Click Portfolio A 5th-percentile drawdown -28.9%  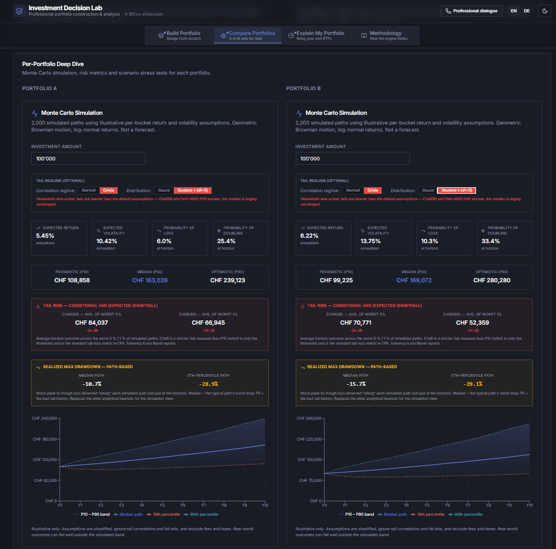click(x=208, y=384)
